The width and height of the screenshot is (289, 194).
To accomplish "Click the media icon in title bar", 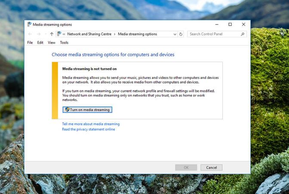I will pyautogui.click(x=29, y=25).
